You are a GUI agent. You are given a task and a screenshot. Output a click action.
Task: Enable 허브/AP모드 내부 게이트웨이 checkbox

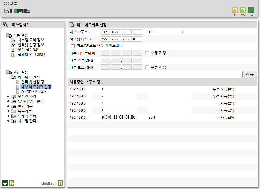(72, 46)
